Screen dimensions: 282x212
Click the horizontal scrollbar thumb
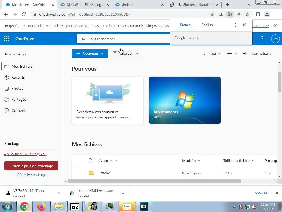154,181
